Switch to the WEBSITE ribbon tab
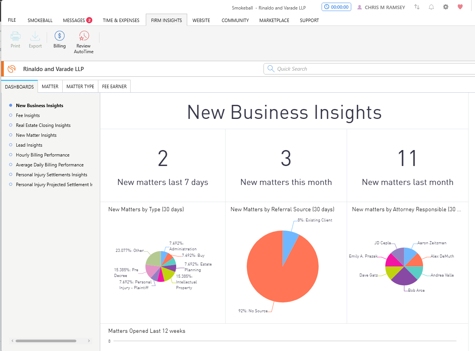 point(201,20)
